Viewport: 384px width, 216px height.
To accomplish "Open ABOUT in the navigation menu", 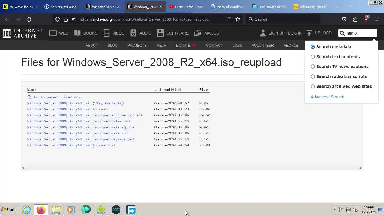I will (92, 46).
